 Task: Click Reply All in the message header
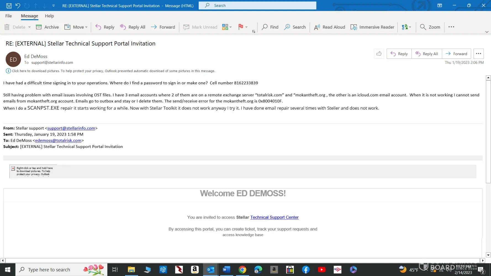tap(427, 54)
